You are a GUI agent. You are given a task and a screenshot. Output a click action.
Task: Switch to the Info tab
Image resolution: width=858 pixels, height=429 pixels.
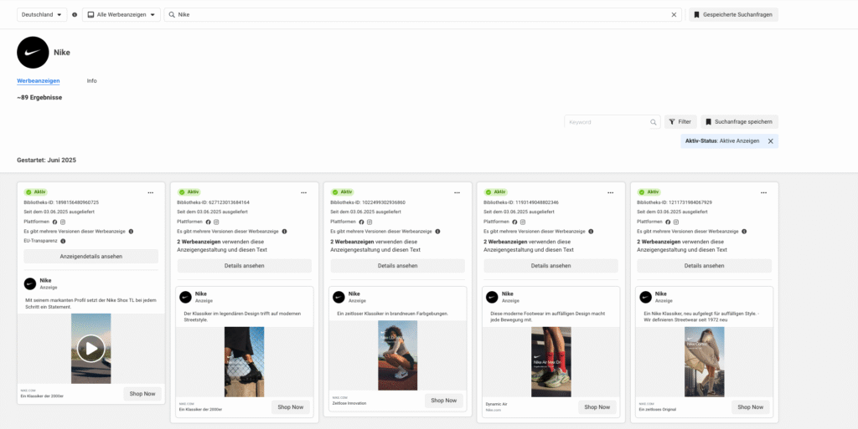click(x=91, y=81)
